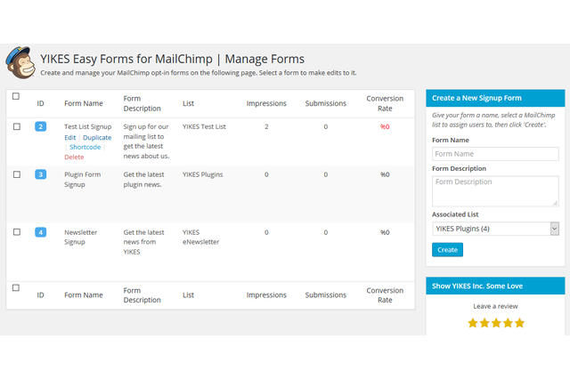570x379 pixels.
Task: Click the fifth review star
Action: click(519, 323)
